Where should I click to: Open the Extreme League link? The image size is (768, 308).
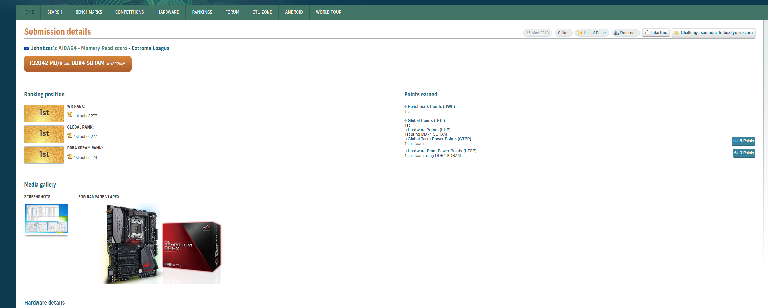coord(151,48)
